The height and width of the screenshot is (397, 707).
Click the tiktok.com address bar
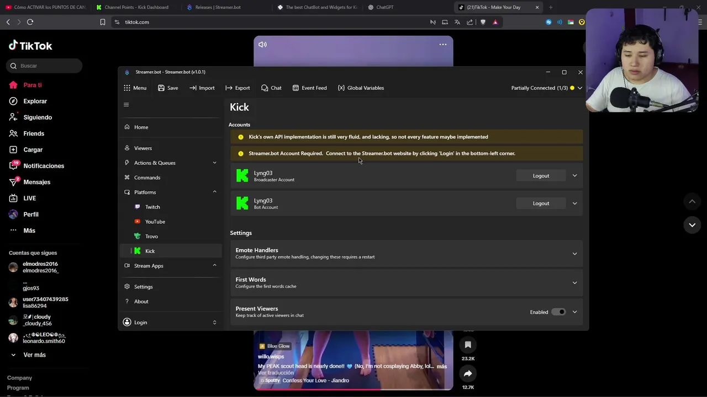pyautogui.click(x=271, y=22)
